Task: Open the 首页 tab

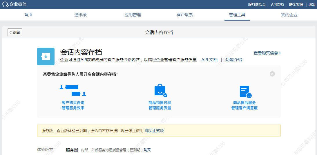Action: [28, 15]
